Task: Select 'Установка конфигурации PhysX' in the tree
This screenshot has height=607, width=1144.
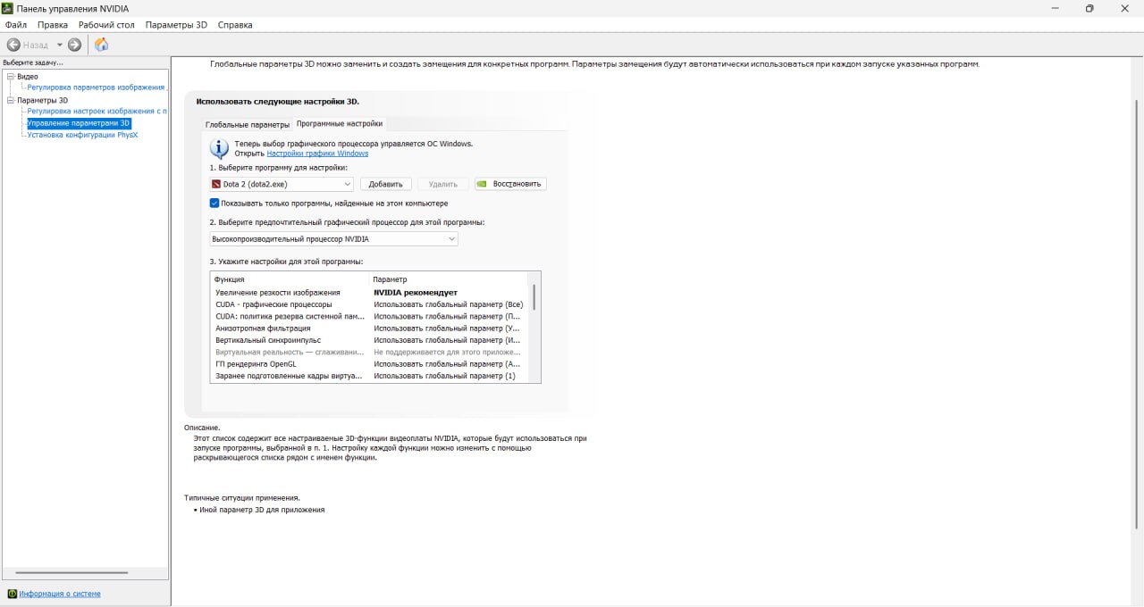Action: (x=82, y=135)
